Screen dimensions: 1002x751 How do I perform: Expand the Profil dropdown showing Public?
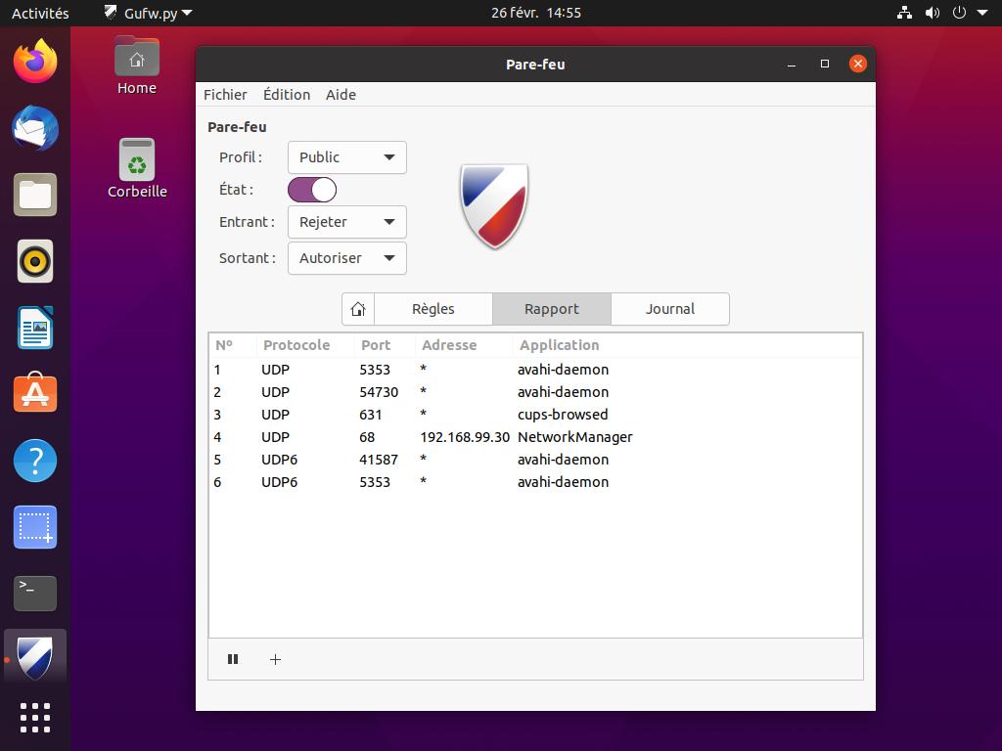click(x=347, y=157)
